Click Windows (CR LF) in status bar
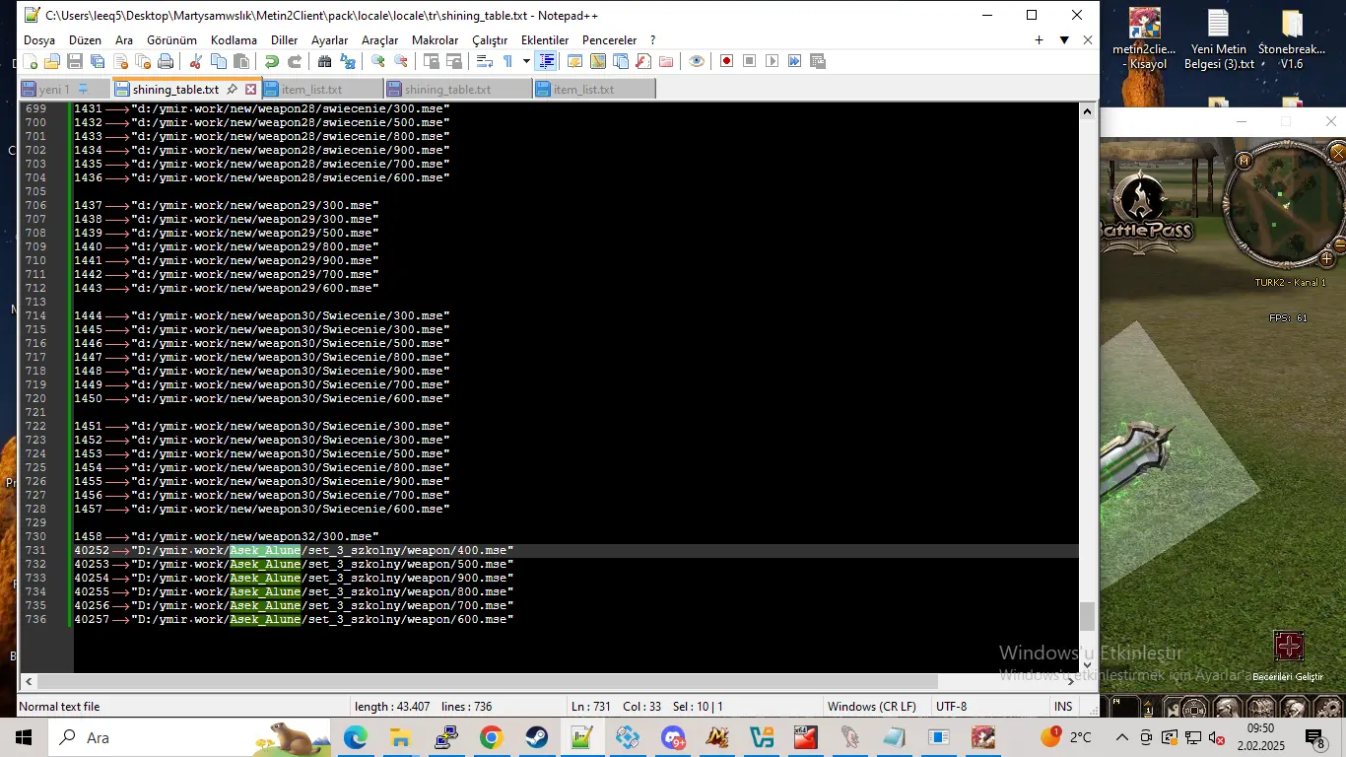Viewport: 1346px width, 757px height. pos(871,706)
